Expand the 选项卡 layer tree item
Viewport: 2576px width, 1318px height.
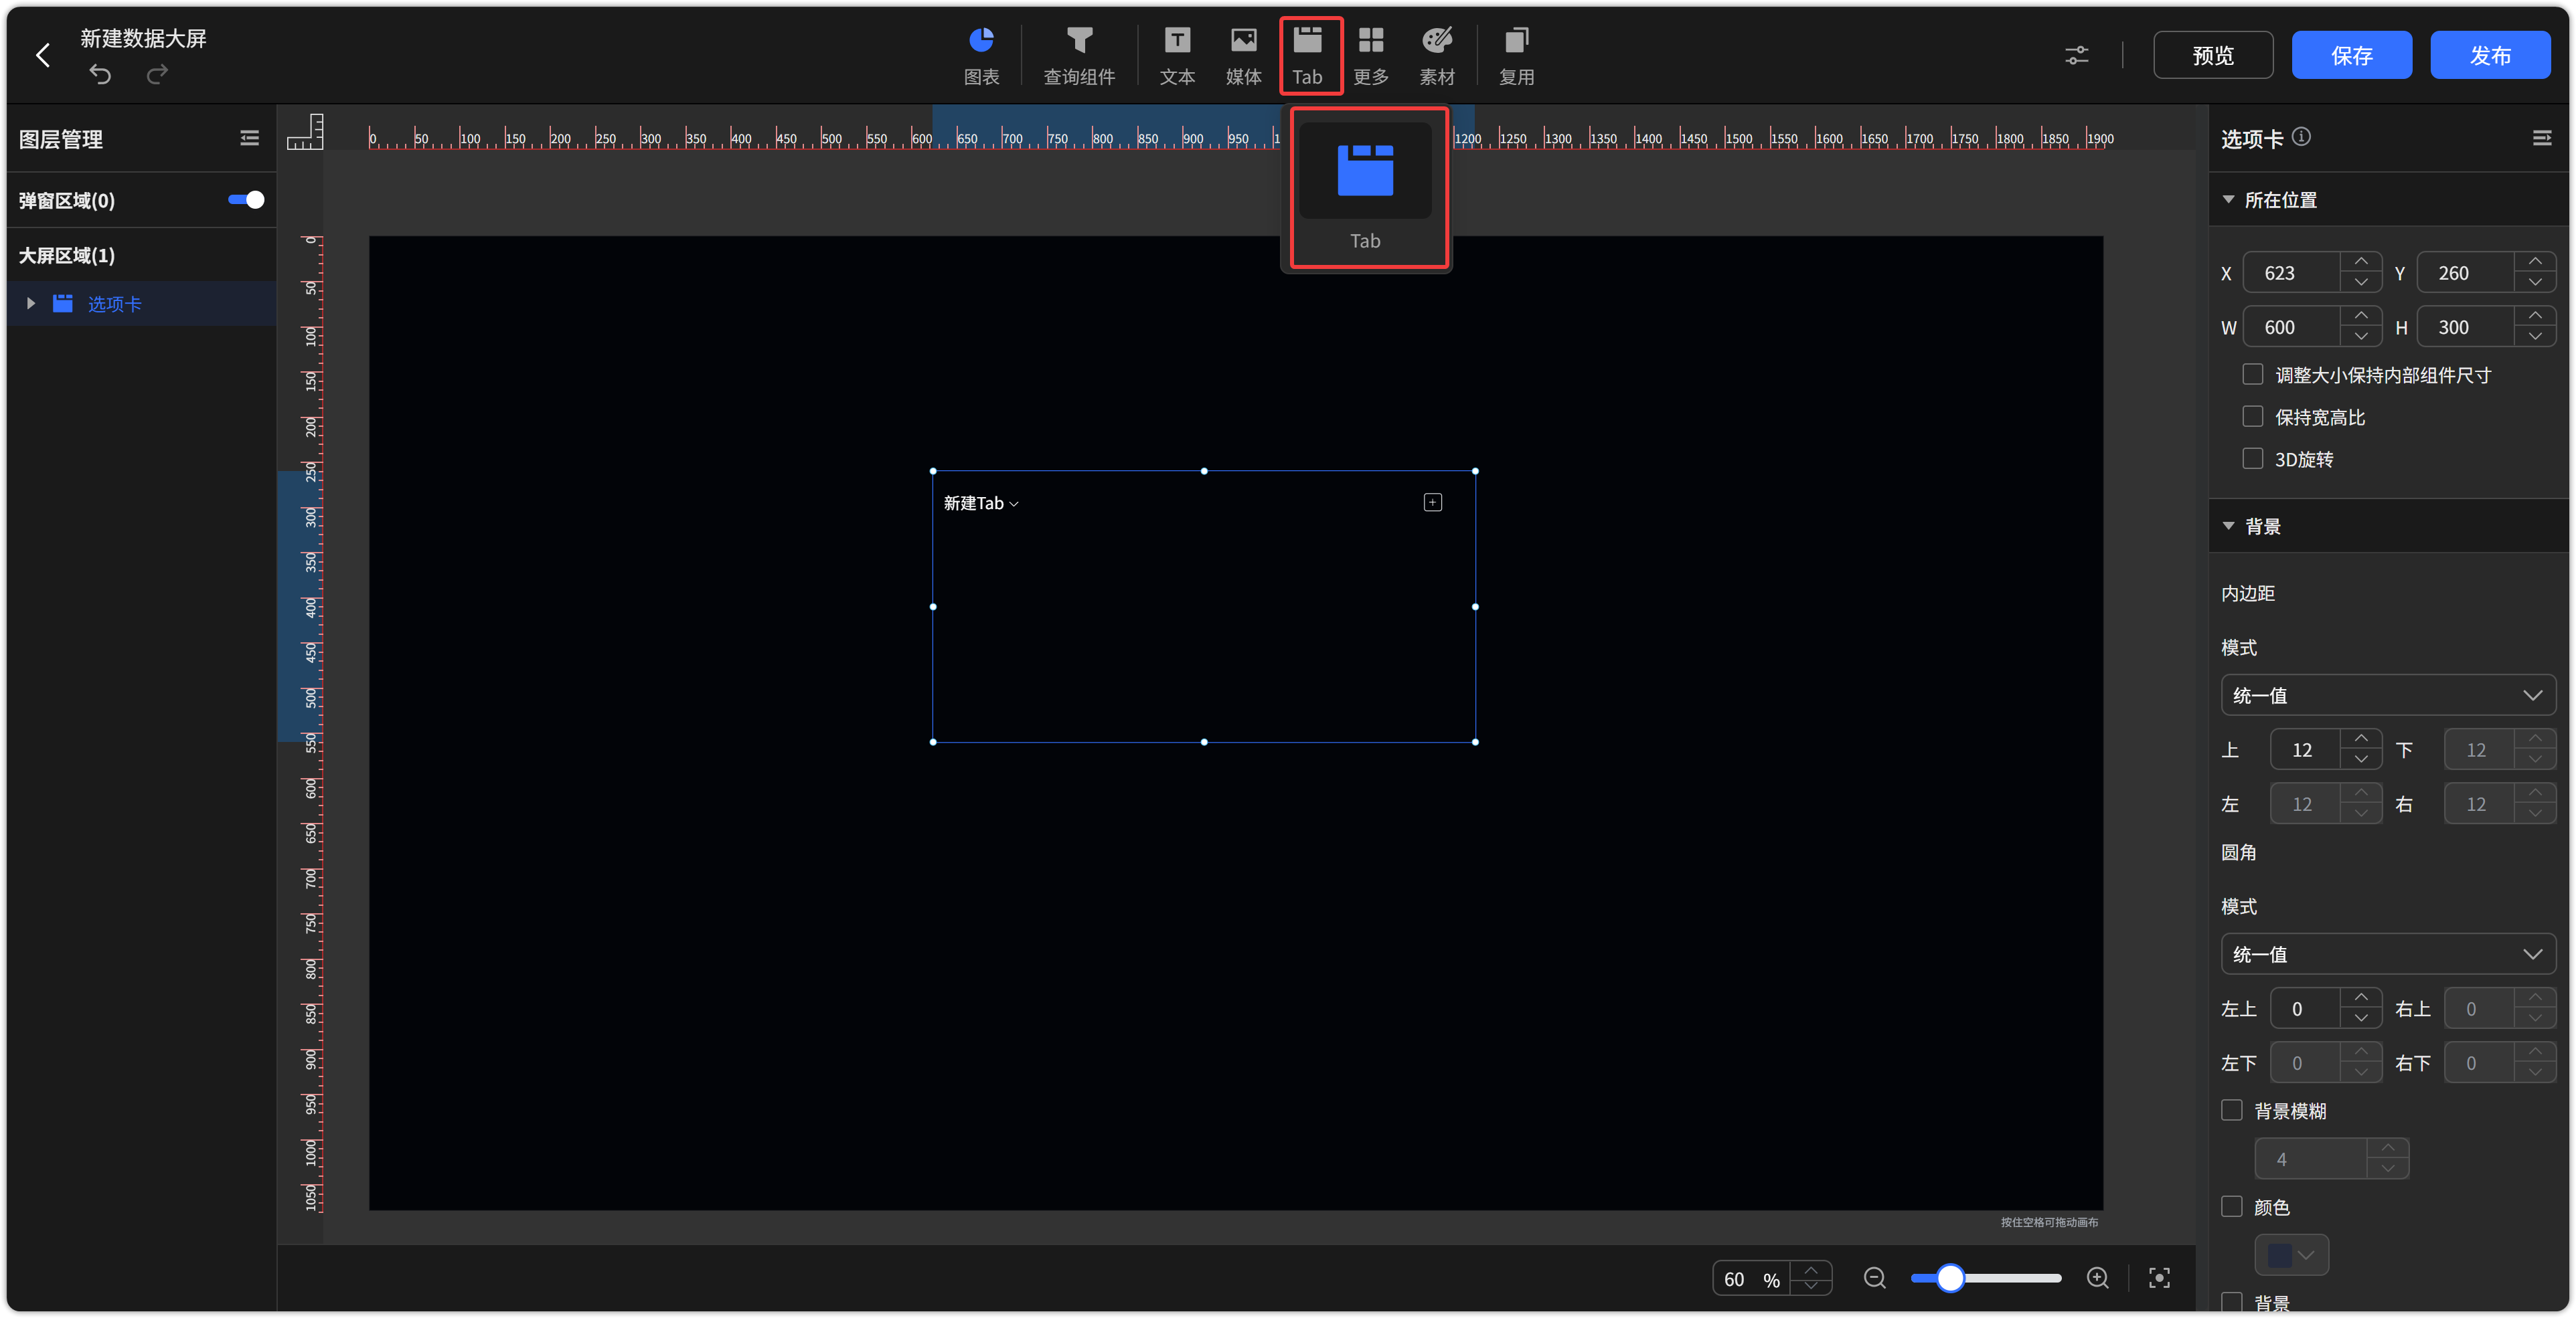(x=31, y=303)
